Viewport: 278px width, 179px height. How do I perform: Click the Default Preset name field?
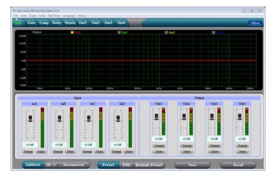pos(149,165)
